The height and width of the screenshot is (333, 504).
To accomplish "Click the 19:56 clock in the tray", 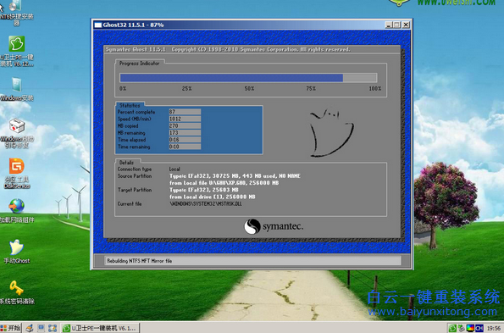I will tap(493, 328).
